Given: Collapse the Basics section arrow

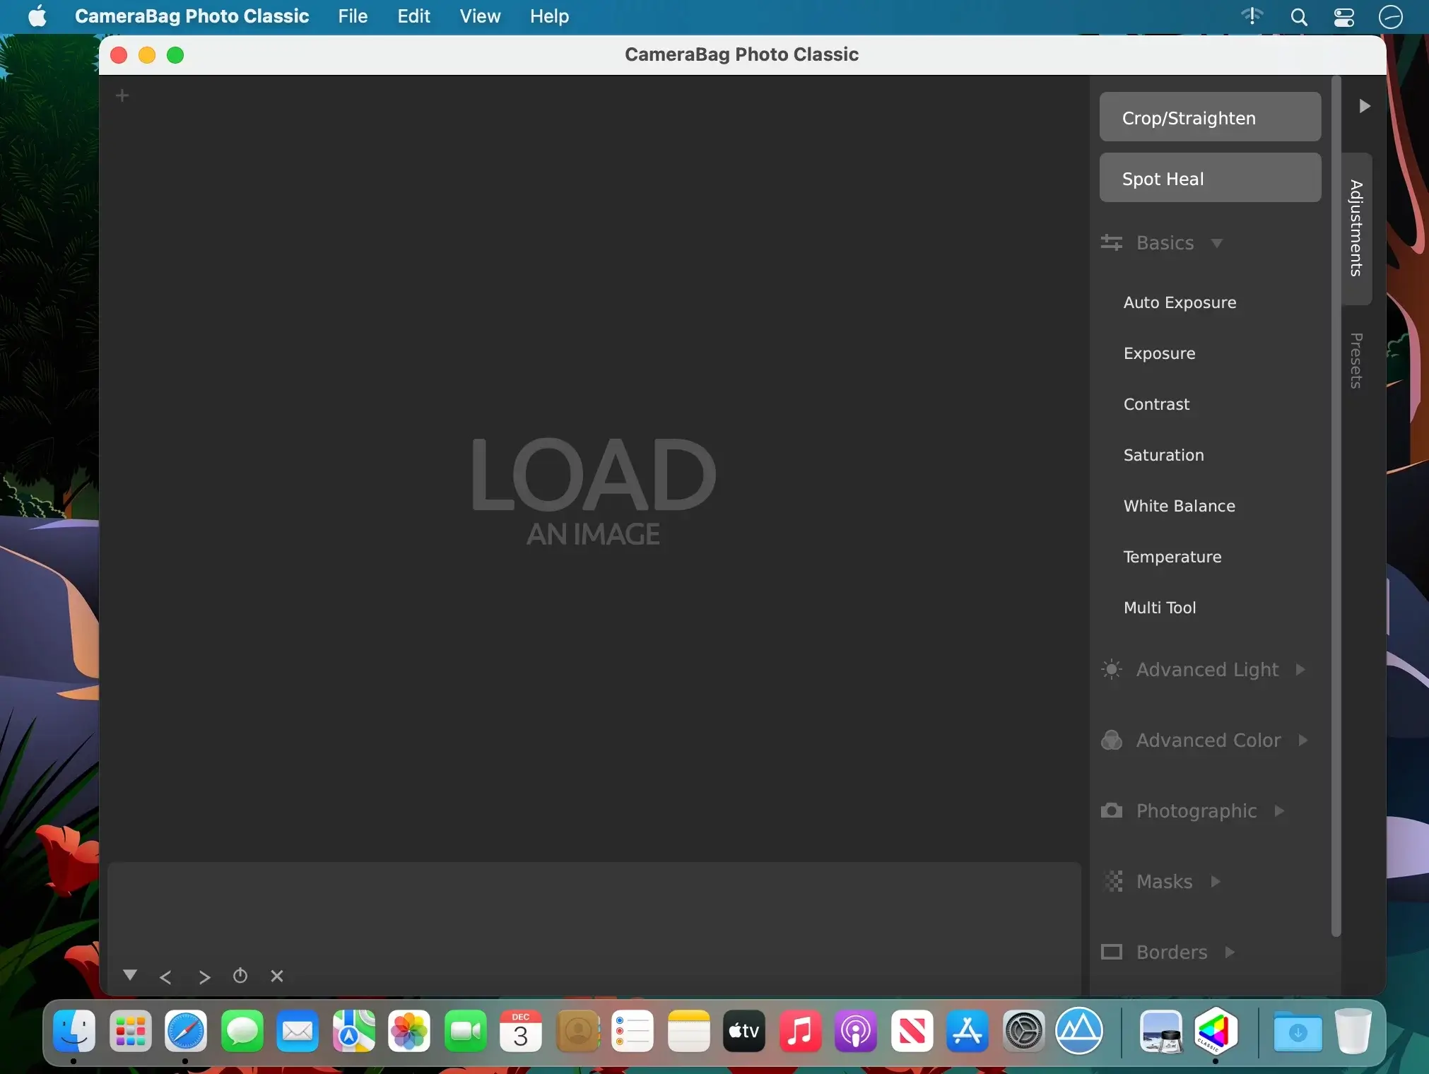Looking at the screenshot, I should [x=1216, y=243].
